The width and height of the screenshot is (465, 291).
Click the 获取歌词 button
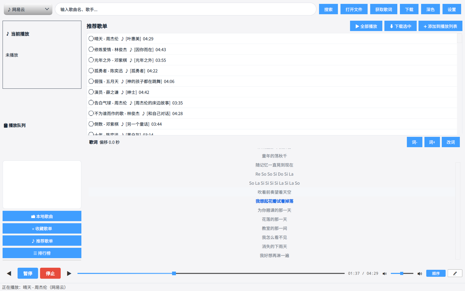tap(384, 9)
